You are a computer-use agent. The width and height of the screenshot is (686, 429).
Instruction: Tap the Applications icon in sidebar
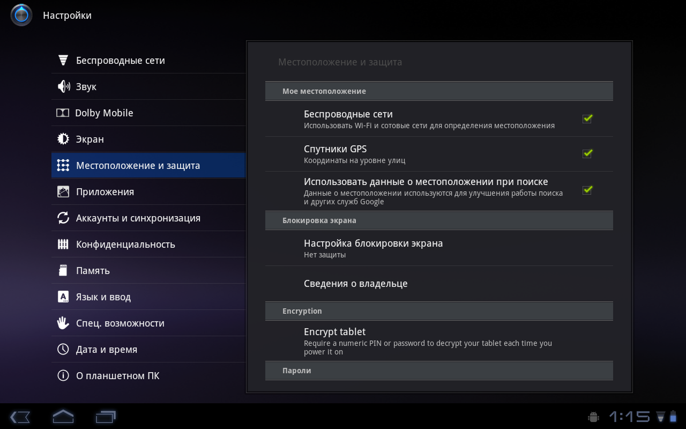point(63,191)
